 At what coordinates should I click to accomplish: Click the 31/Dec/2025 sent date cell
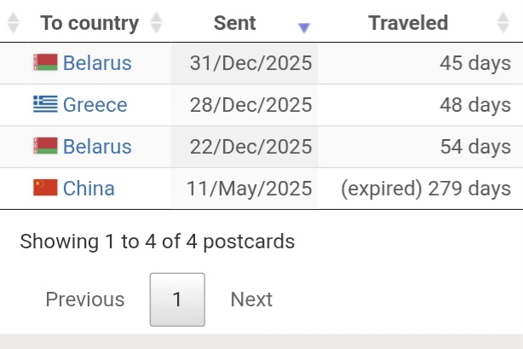(250, 62)
